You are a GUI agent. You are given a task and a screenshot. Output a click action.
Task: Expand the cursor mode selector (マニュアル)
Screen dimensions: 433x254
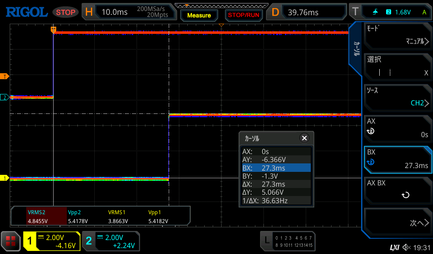tap(397, 36)
